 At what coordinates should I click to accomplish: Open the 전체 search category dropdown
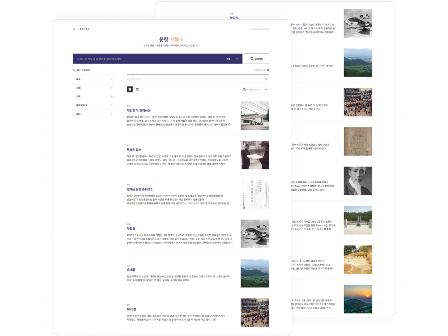232,59
